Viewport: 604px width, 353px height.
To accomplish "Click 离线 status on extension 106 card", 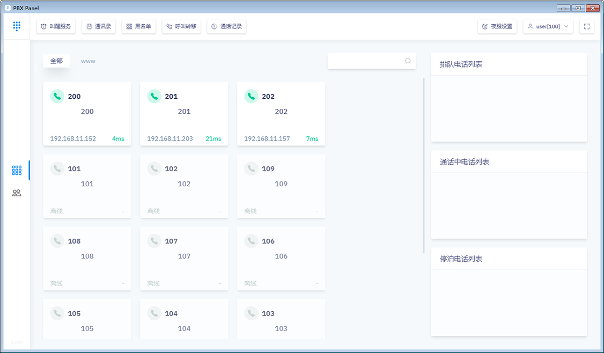I will point(251,284).
